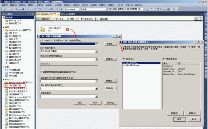Screen dimensions: 208x129
Task: Open the CDC state variable dropdown
Action: tap(97, 59)
